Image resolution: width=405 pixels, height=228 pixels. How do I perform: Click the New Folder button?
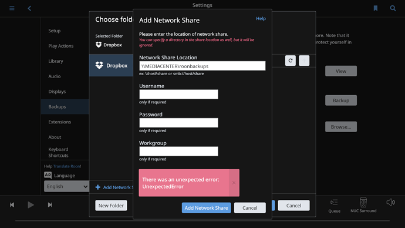tap(111, 206)
